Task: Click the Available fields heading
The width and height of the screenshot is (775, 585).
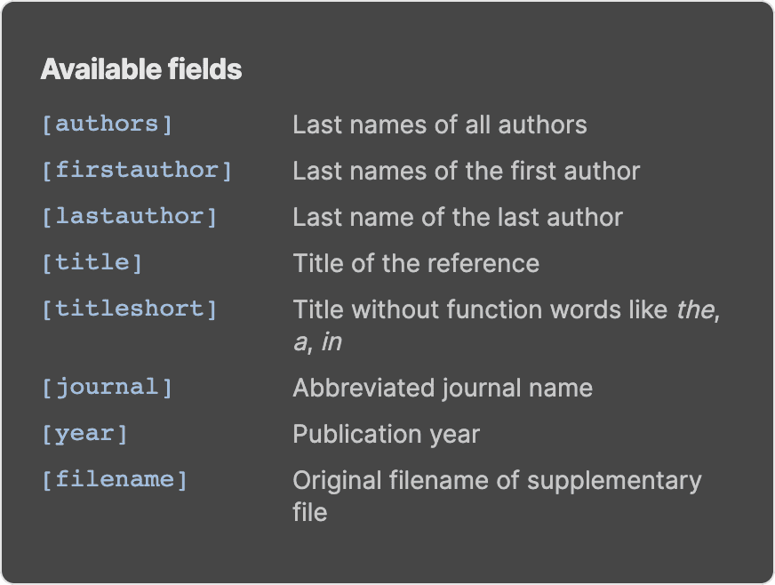Action: pos(141,70)
